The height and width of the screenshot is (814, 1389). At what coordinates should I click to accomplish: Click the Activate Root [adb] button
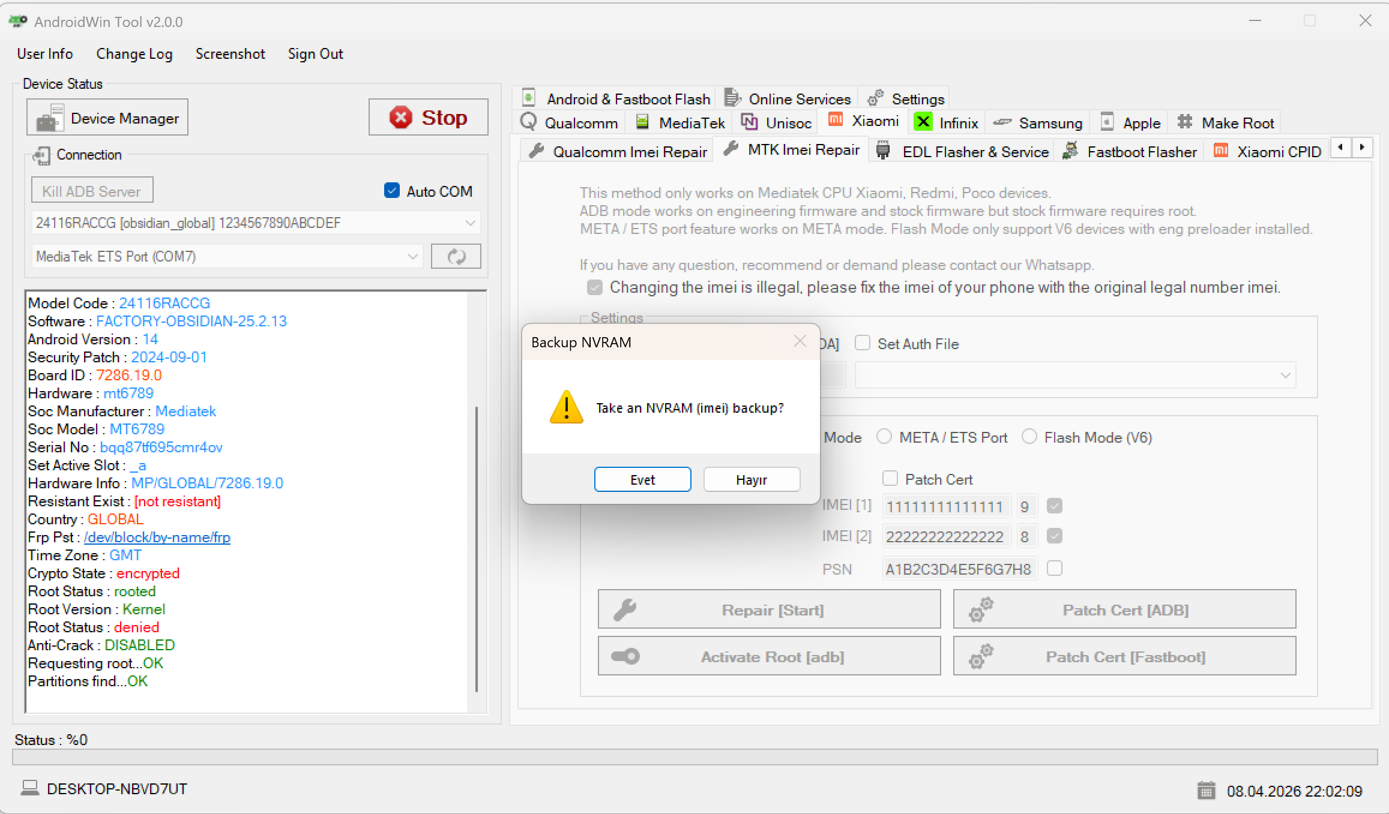click(x=769, y=656)
